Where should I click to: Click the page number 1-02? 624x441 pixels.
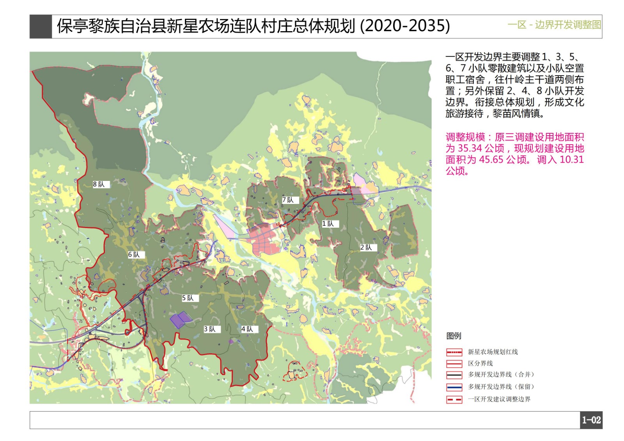click(x=591, y=420)
